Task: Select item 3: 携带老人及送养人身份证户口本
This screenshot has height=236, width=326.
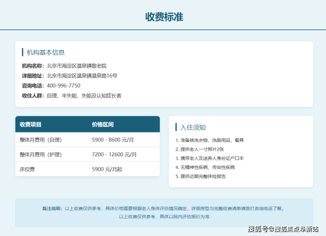Action: click(x=210, y=159)
